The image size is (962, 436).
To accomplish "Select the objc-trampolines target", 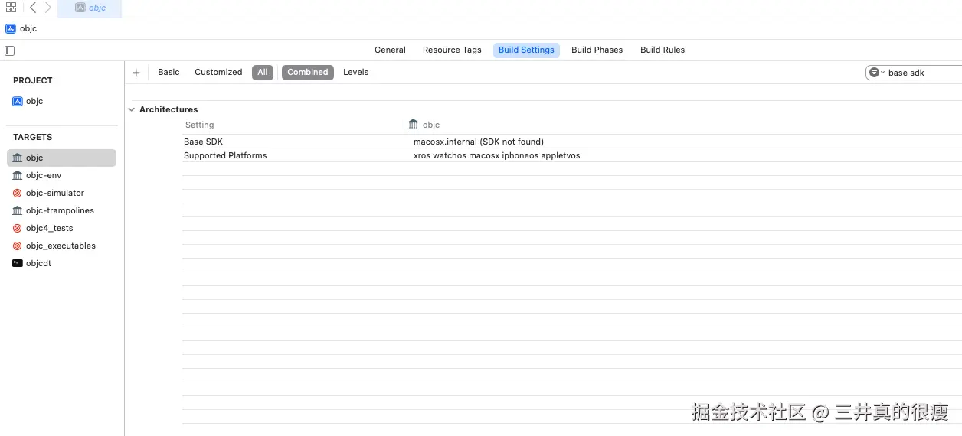I will pyautogui.click(x=61, y=210).
